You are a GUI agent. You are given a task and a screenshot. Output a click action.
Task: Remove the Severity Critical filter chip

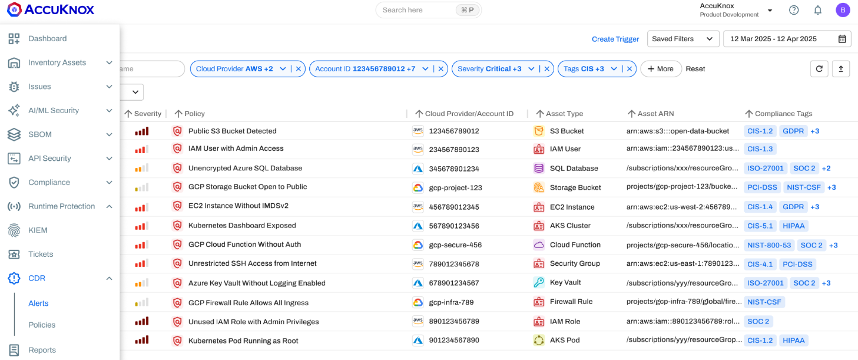click(547, 69)
